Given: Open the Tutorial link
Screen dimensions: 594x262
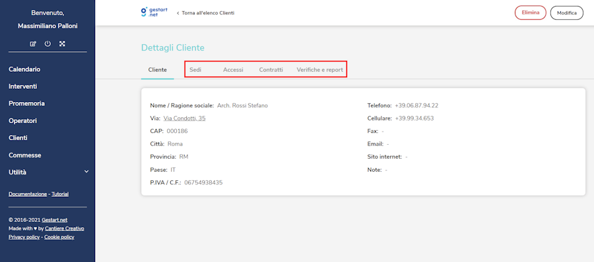Looking at the screenshot, I should 60,194.
